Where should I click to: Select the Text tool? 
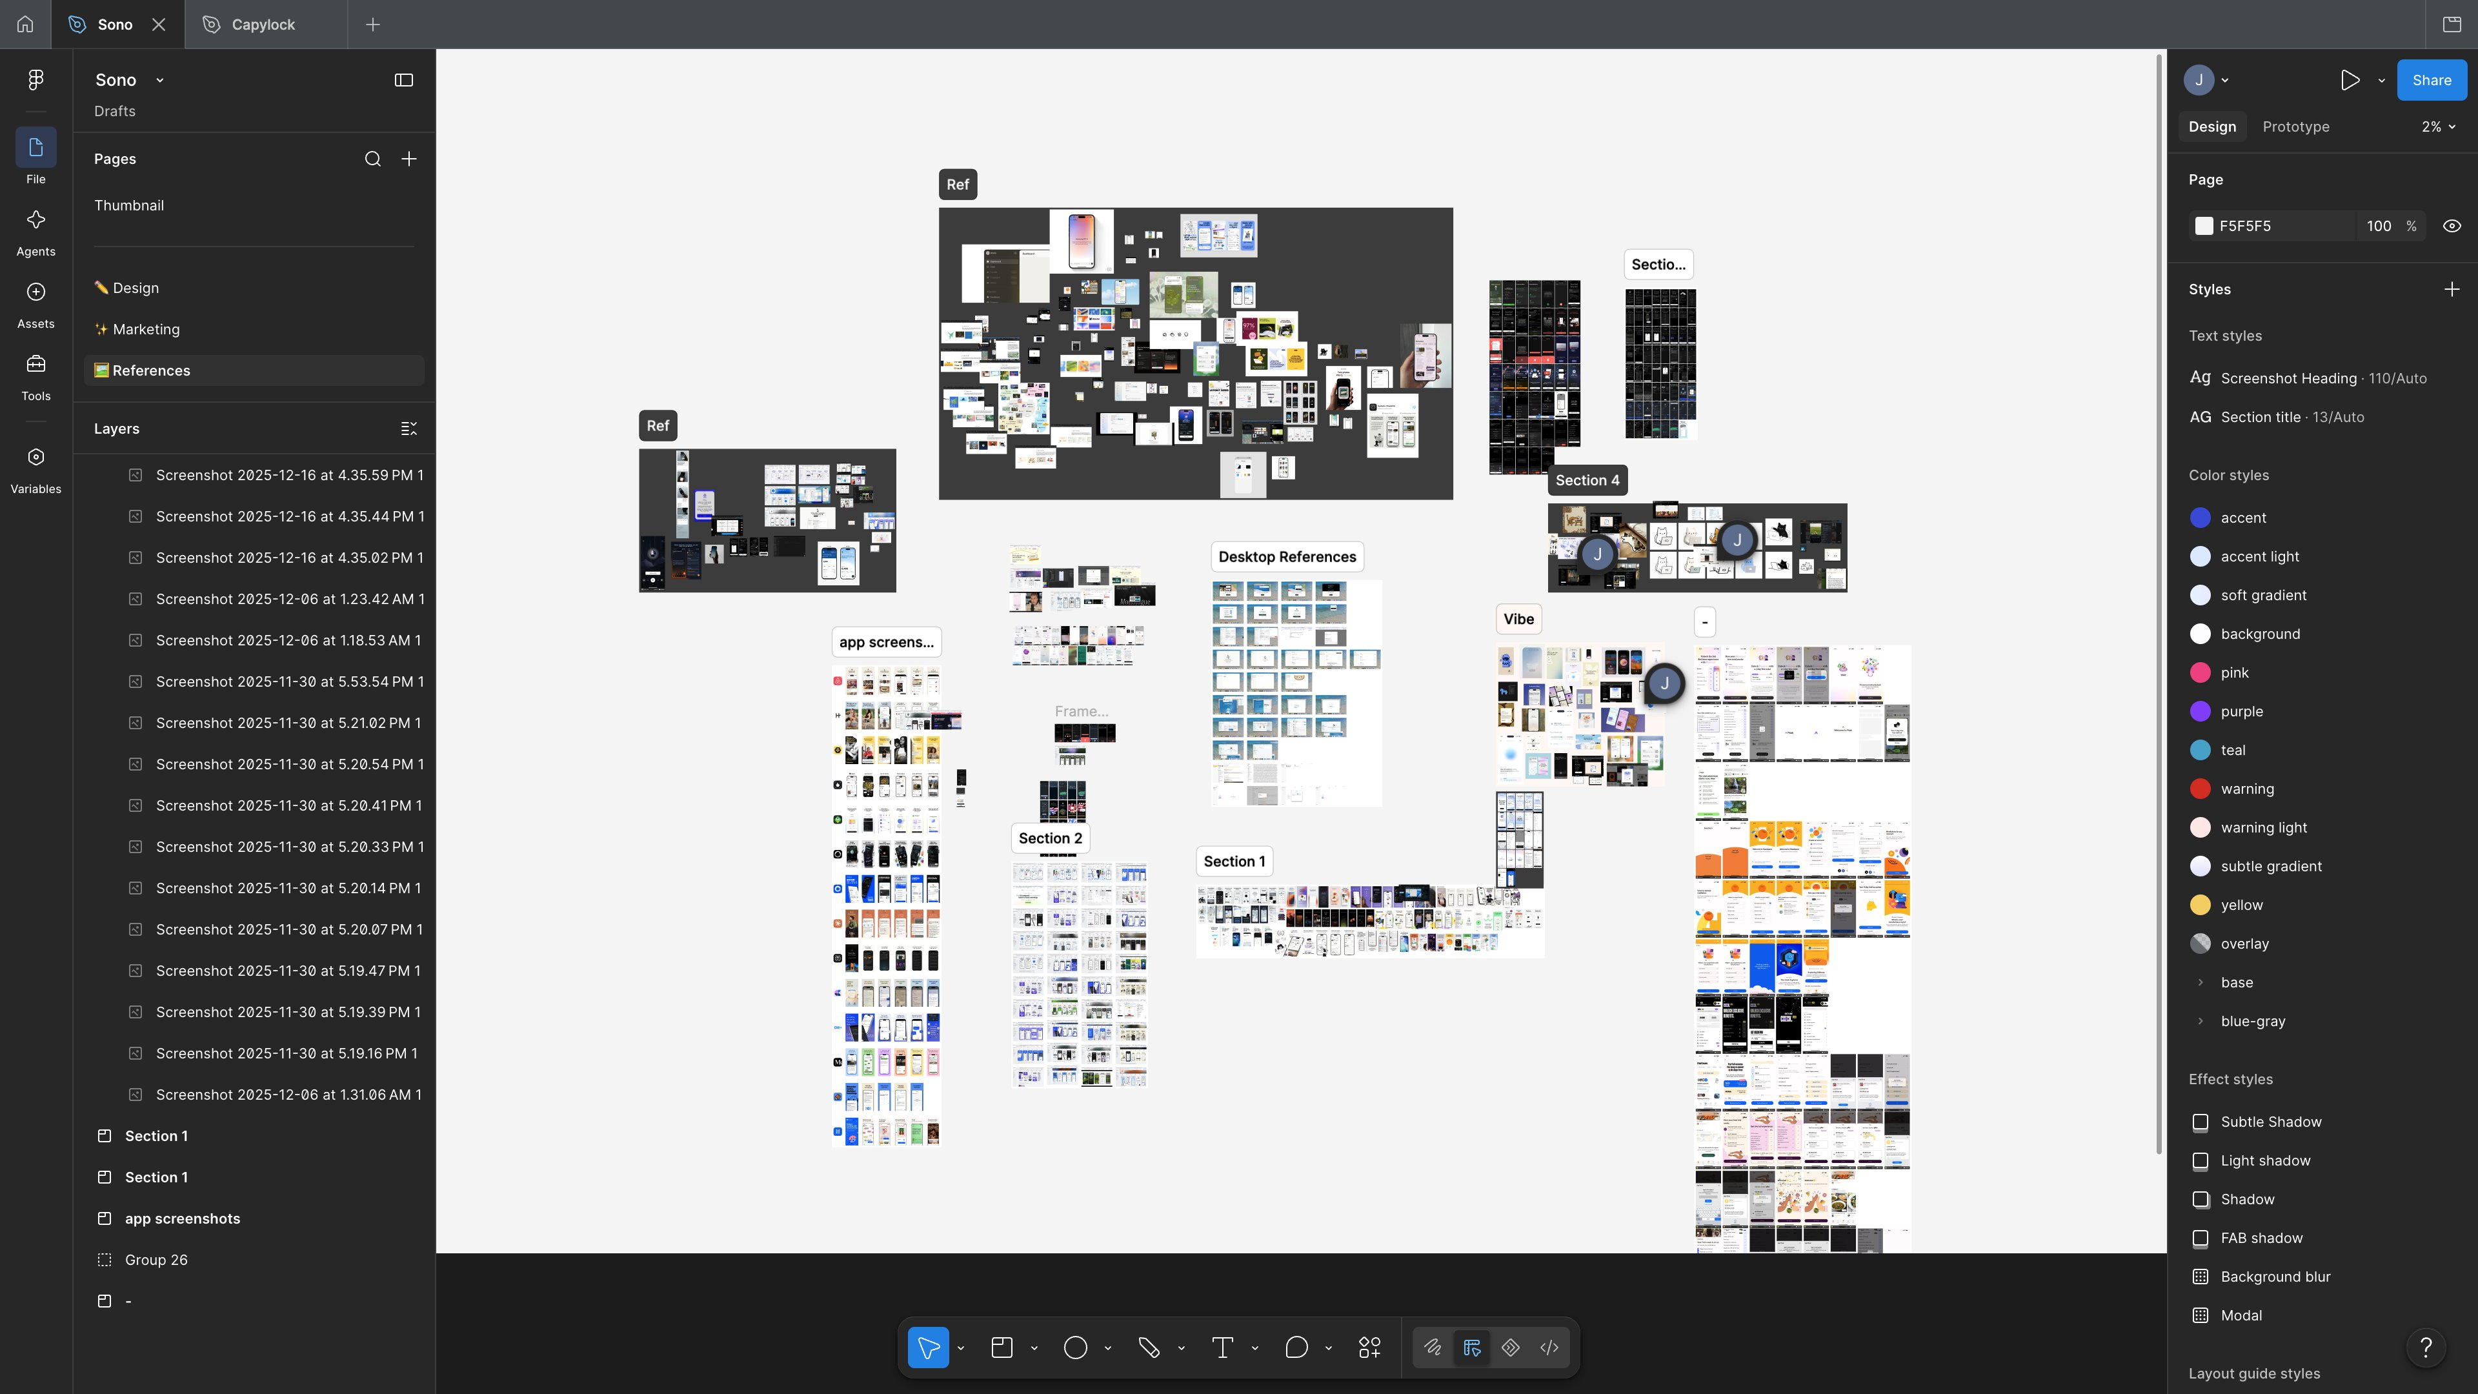click(1222, 1347)
